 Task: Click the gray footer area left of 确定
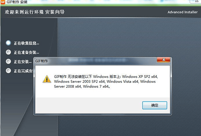tap(88, 105)
